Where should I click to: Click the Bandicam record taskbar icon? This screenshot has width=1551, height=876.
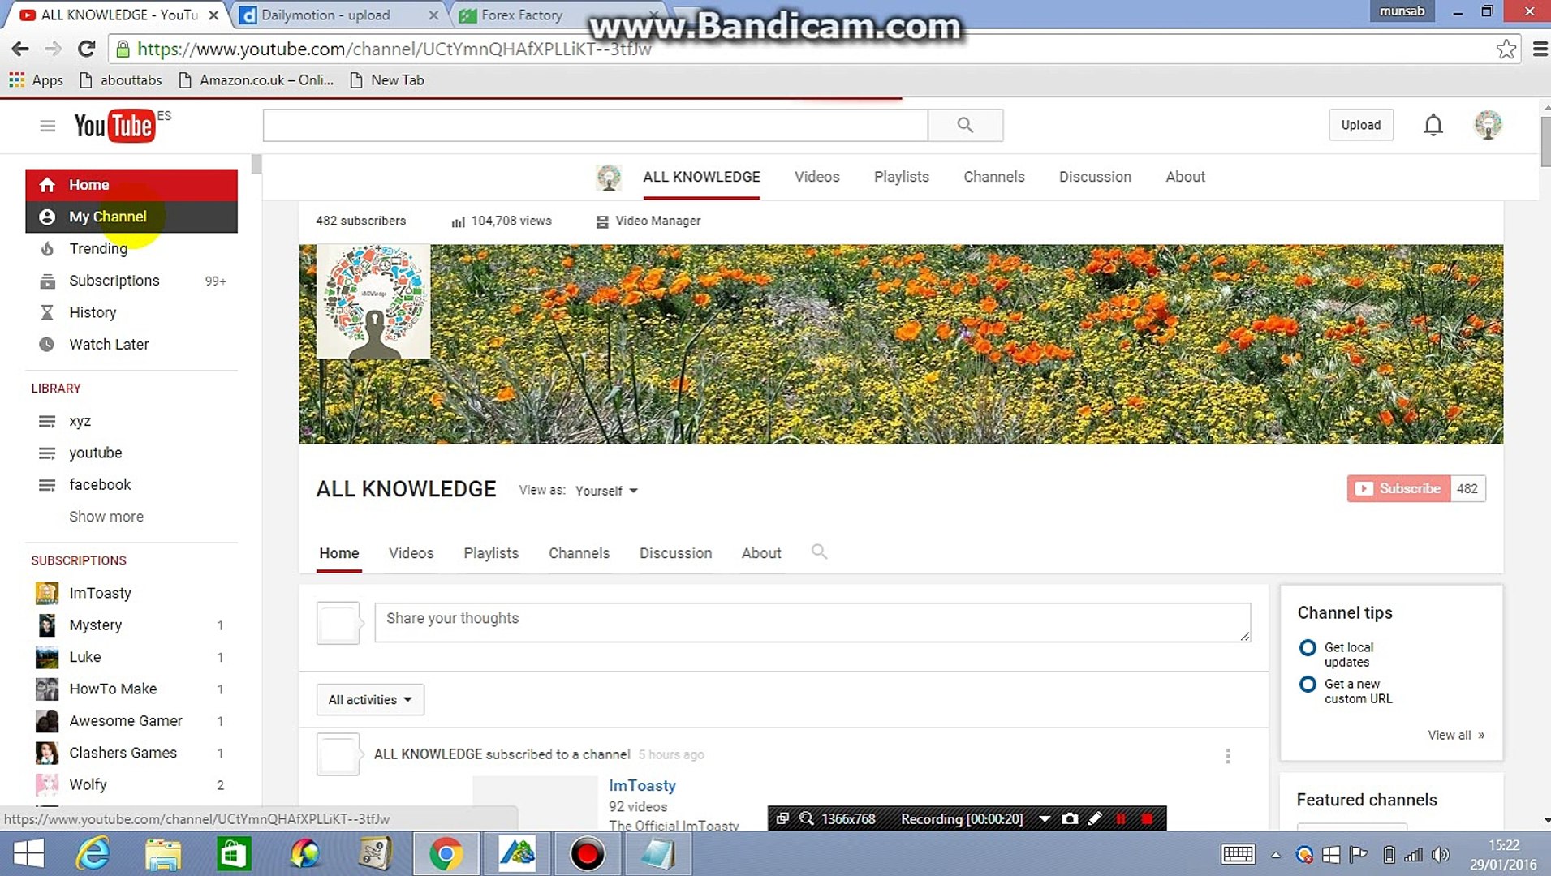point(587,854)
